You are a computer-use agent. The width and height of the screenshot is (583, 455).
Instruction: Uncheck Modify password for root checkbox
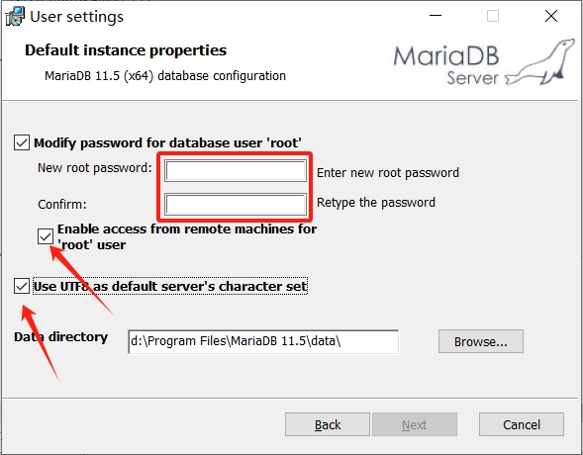tap(22, 143)
